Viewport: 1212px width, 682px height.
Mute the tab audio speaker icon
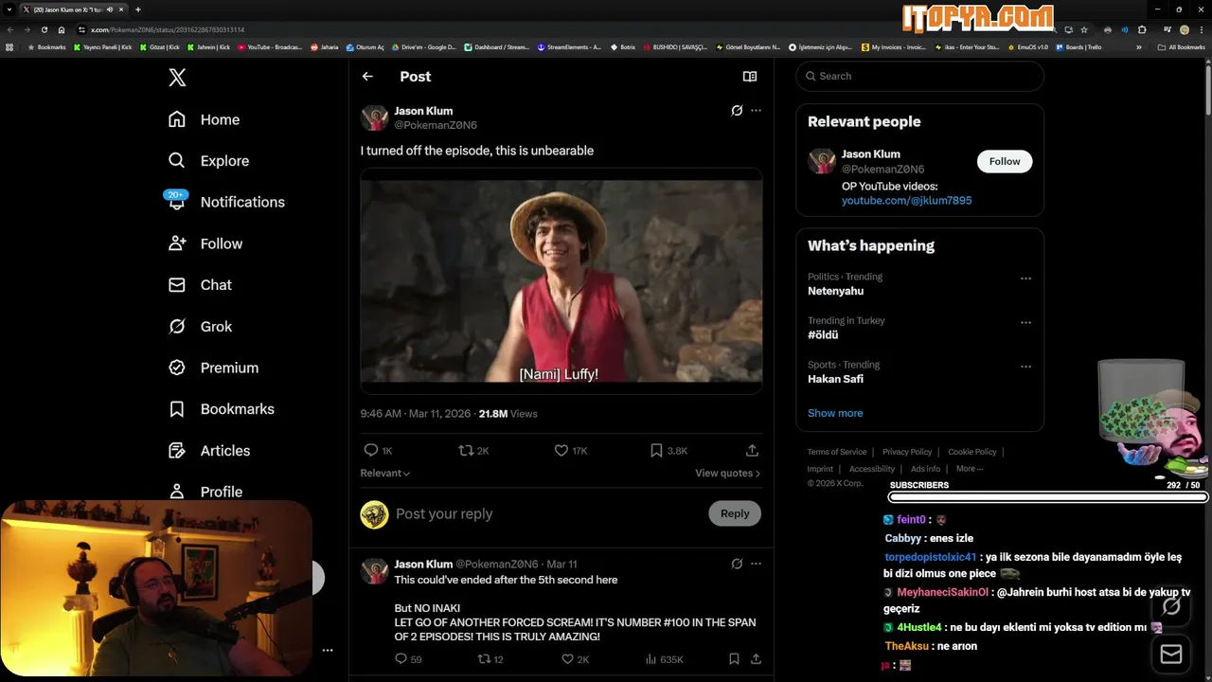click(110, 9)
